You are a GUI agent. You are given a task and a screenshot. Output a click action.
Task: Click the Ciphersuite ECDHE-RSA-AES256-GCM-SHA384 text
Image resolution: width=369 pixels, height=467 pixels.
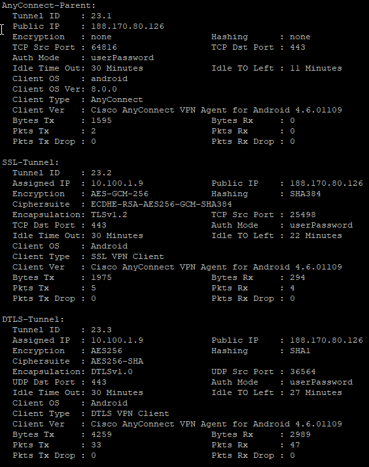(x=162, y=204)
